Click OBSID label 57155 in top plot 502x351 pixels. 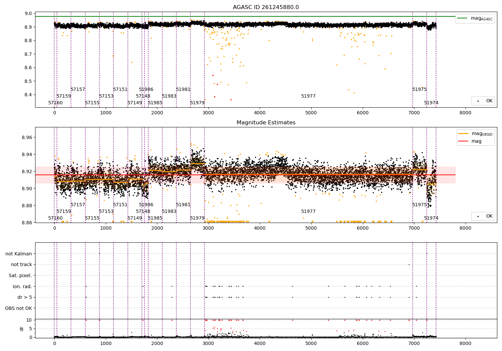pos(92,103)
